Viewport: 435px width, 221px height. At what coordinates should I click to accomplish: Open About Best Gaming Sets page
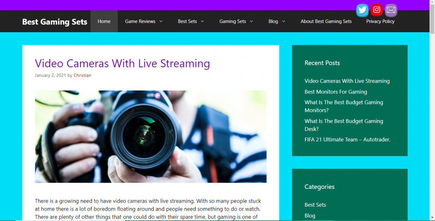(326, 21)
